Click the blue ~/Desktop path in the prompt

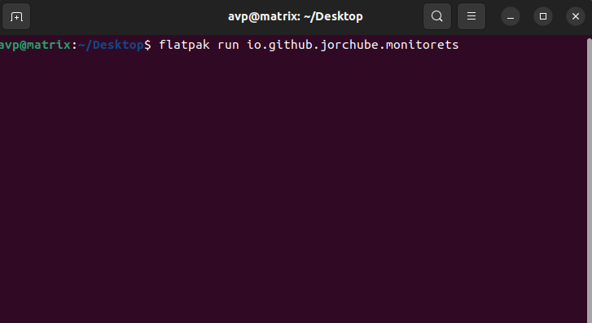(x=111, y=45)
